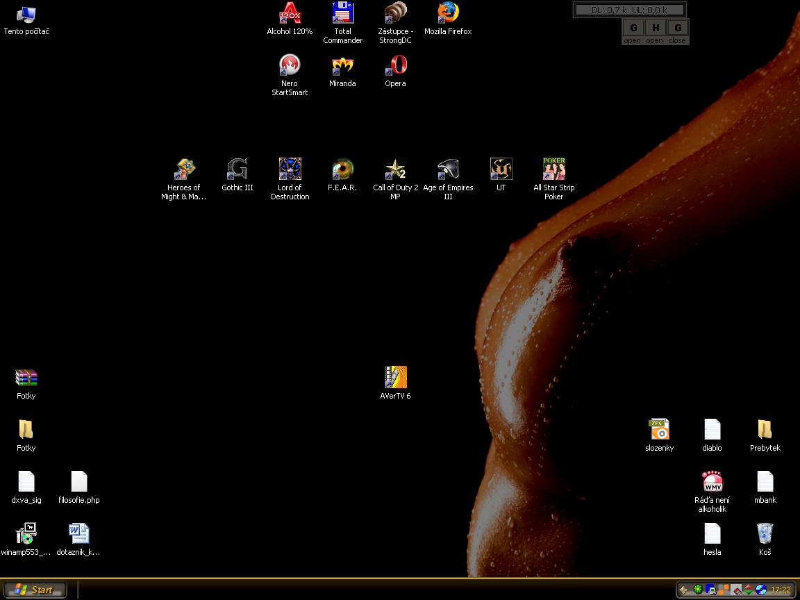
Task: Open the Koš recycle bin
Action: click(x=765, y=535)
